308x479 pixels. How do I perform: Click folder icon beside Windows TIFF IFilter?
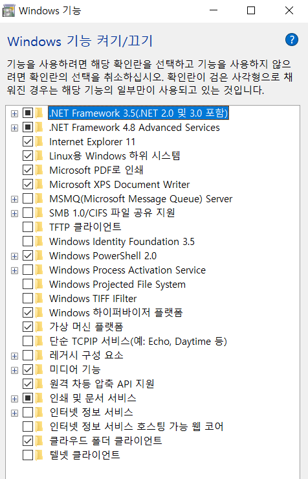point(39,298)
